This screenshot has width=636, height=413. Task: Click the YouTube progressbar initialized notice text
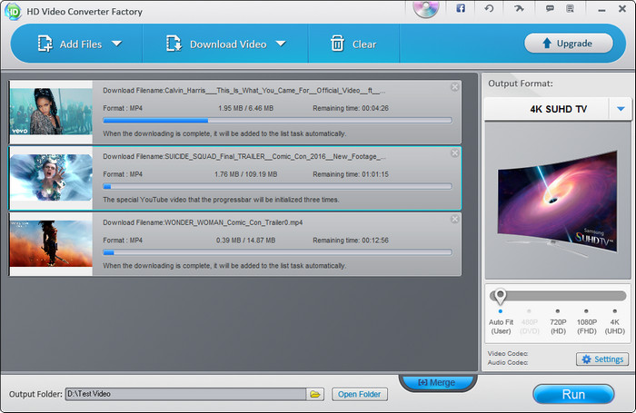221,200
